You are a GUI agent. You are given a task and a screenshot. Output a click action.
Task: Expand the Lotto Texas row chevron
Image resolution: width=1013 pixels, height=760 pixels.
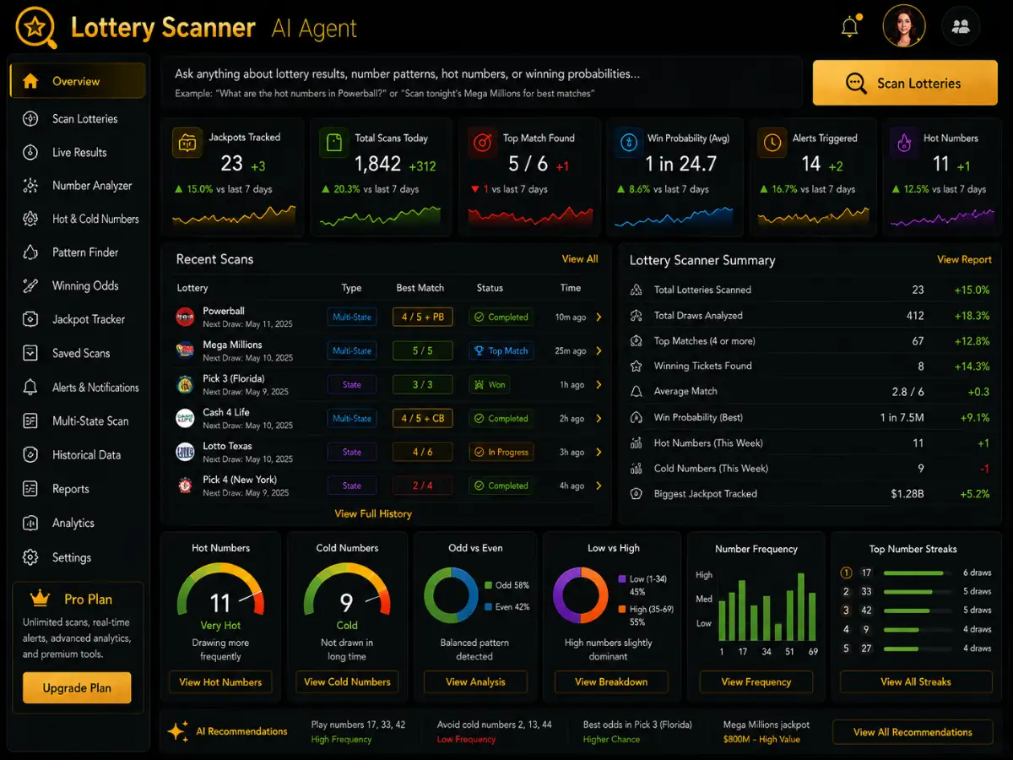[599, 453]
